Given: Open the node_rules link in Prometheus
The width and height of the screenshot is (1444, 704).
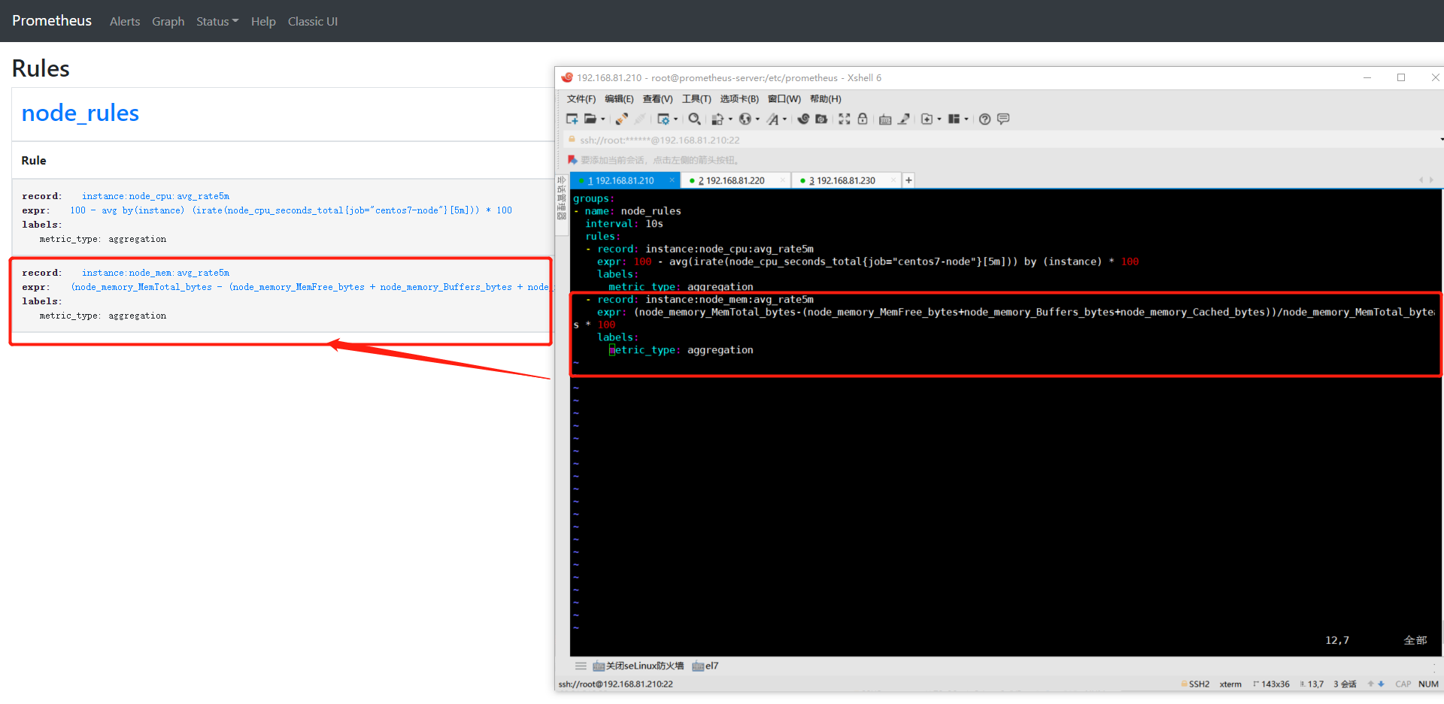Looking at the screenshot, I should click(x=80, y=113).
